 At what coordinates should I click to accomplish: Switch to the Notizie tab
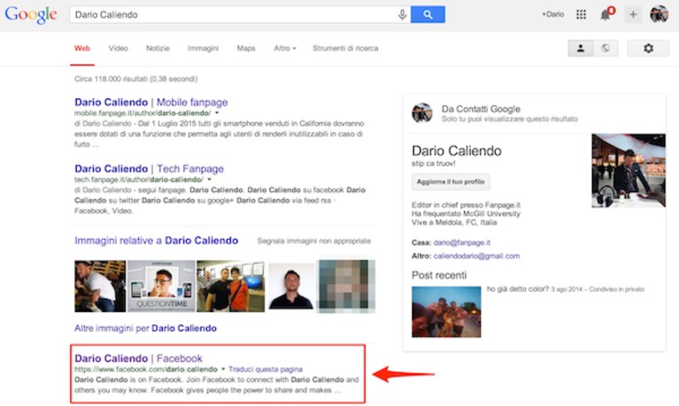pos(158,49)
